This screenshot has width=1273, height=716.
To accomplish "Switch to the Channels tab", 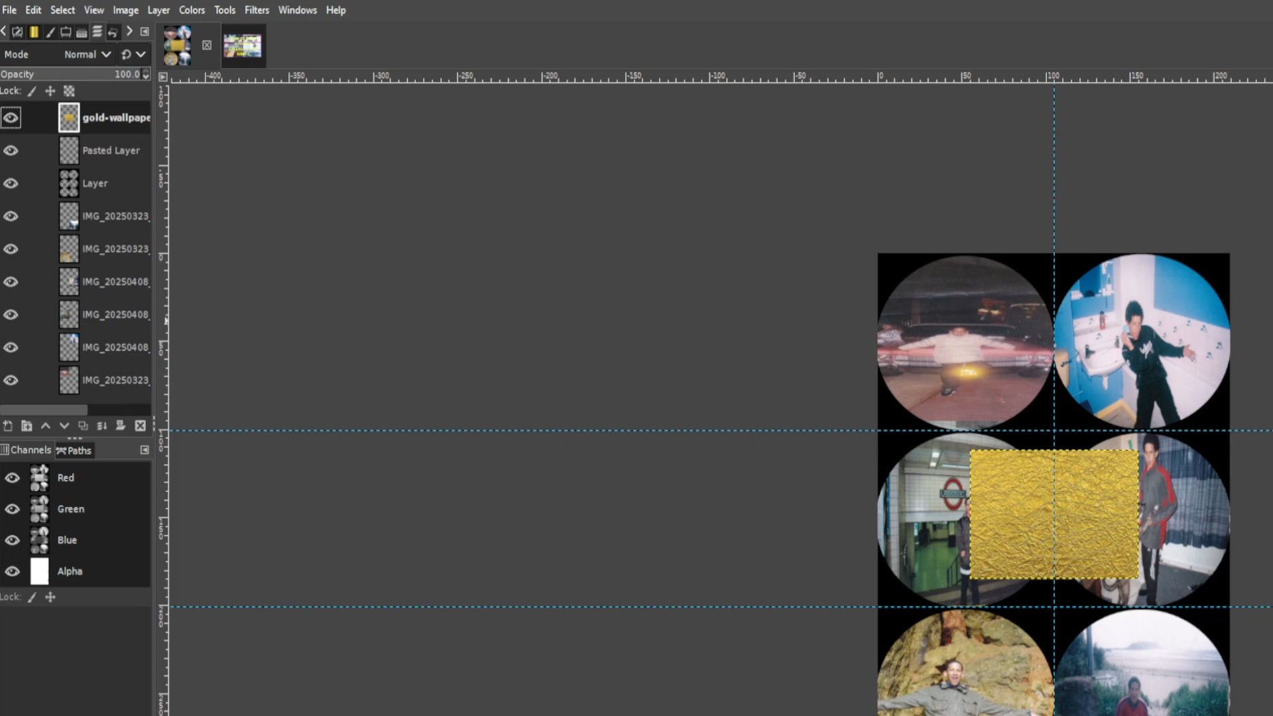I will coord(27,450).
